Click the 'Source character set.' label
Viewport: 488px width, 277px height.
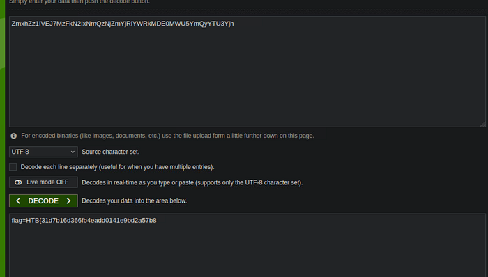pos(110,152)
